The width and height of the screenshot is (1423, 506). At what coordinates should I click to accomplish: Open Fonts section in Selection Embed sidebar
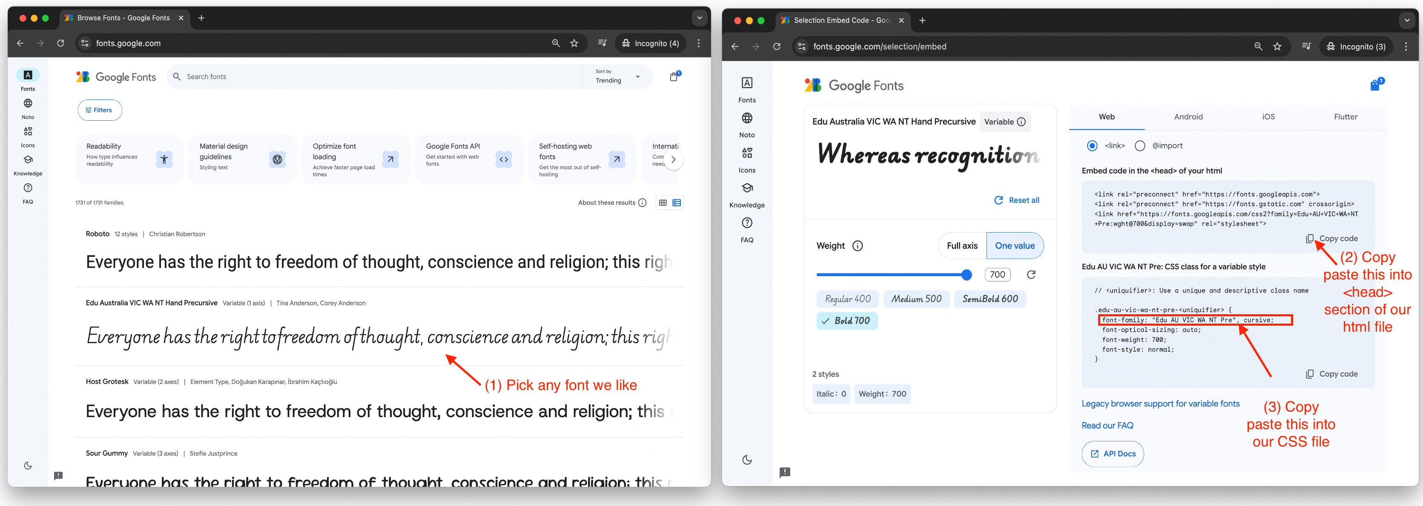[747, 89]
